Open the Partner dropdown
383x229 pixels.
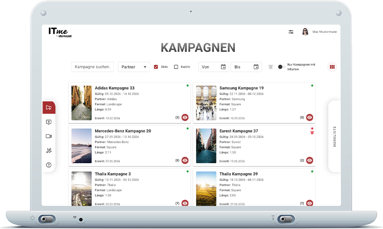pyautogui.click(x=134, y=67)
